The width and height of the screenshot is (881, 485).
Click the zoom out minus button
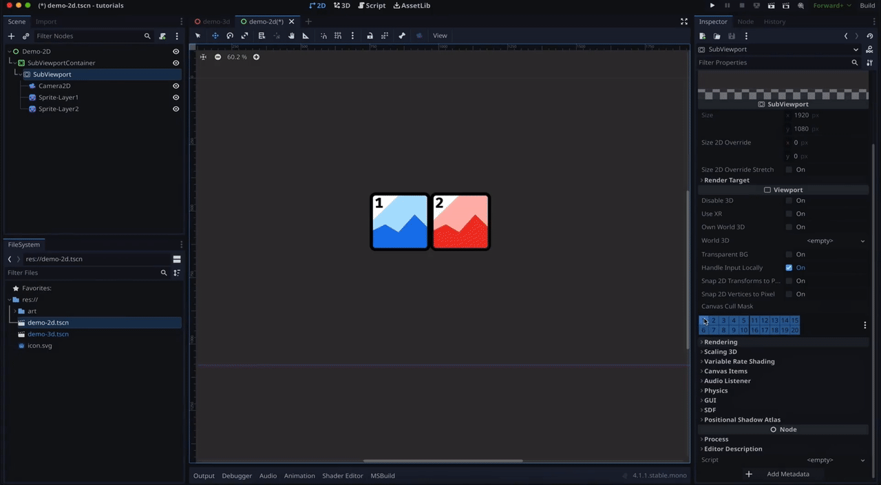(217, 57)
